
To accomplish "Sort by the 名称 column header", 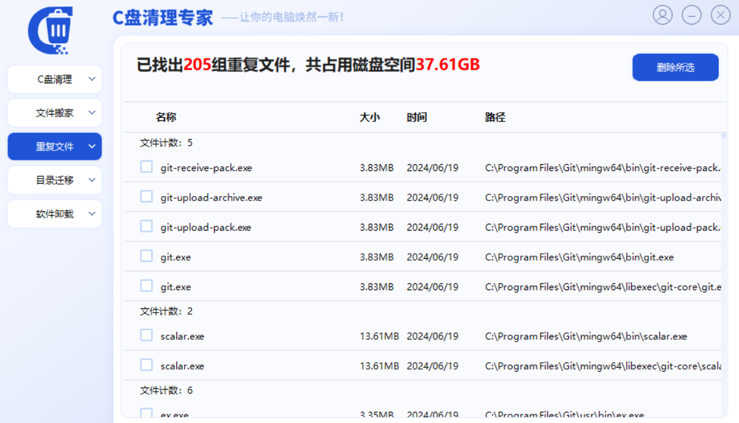I will click(166, 117).
